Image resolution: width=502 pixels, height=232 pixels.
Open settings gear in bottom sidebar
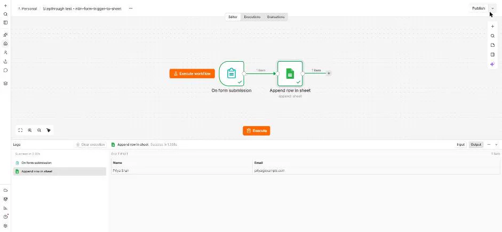pyautogui.click(x=5, y=226)
